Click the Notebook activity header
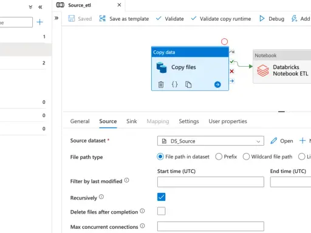This screenshot has width=311, height=233. tap(282, 55)
